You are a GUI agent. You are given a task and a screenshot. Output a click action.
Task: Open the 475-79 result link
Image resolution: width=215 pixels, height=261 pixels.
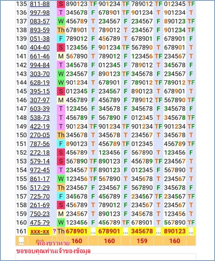[x=40, y=223]
